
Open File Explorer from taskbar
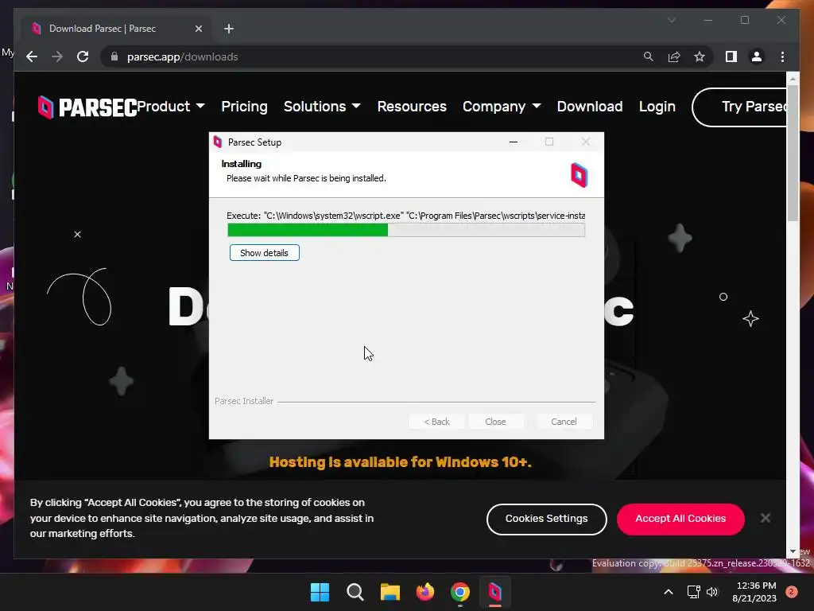[390, 592]
